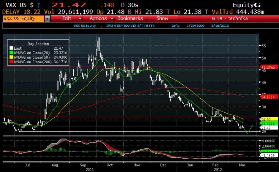Click the VXX US Equity ticker input field
The height and width of the screenshot is (172, 279).
click(x=23, y=18)
